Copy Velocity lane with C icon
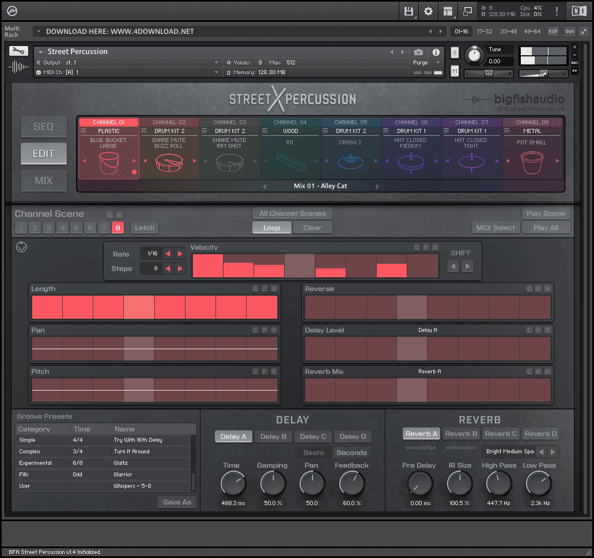This screenshot has height=558, width=594. tap(417, 247)
